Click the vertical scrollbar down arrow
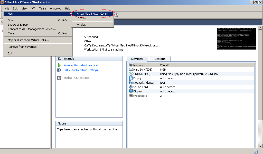 click(260, 146)
